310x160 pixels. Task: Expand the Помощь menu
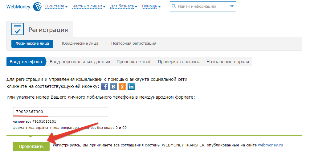pos(151,6)
